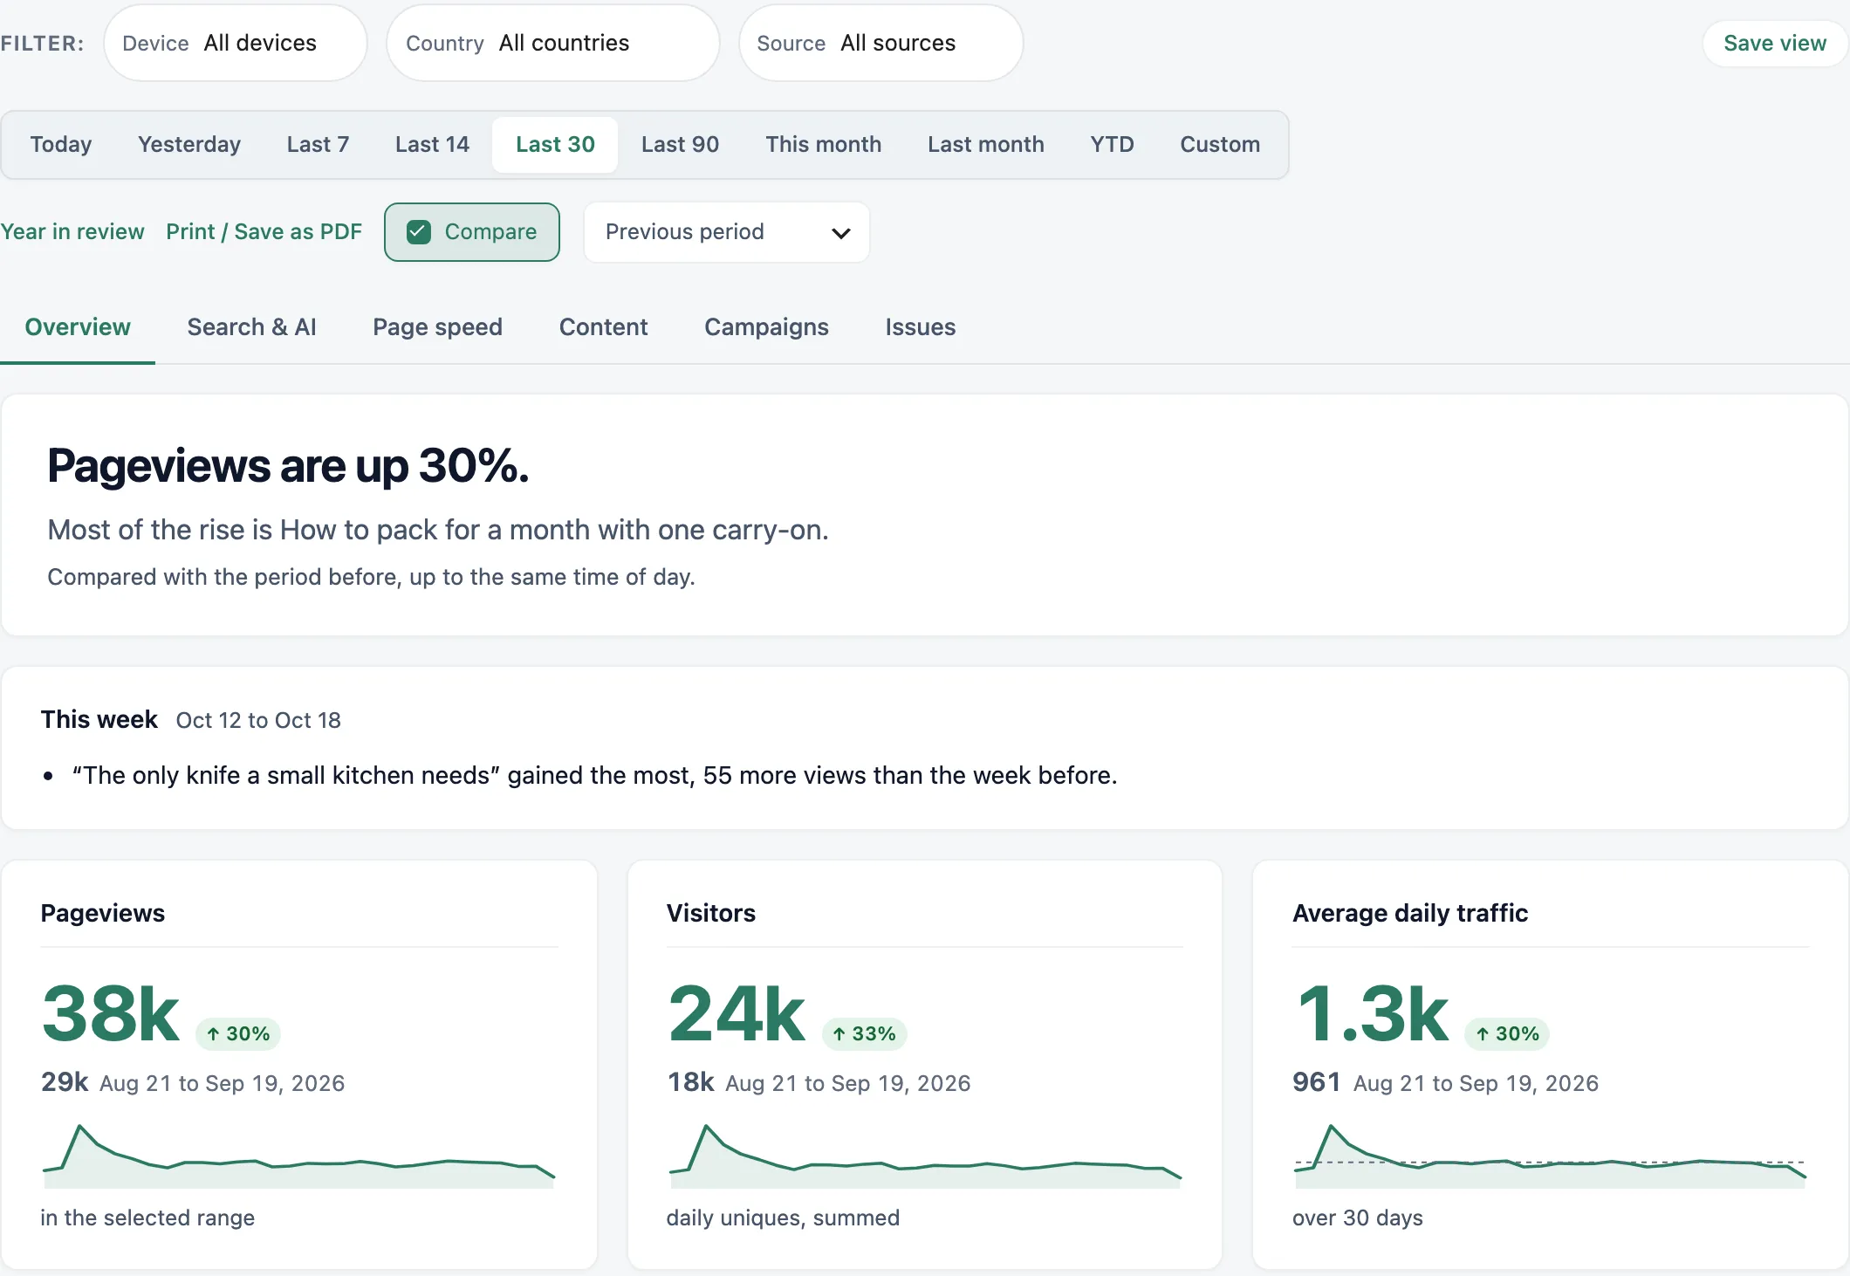The width and height of the screenshot is (1850, 1276).
Task: Select the Last month date range
Action: tap(985, 144)
